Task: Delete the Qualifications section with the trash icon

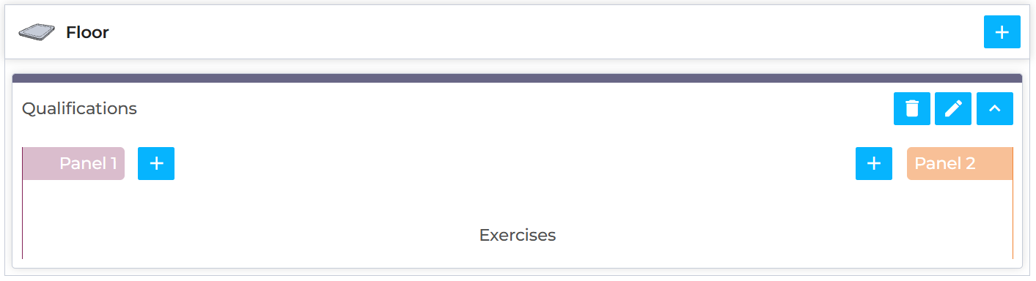Action: 912,109
